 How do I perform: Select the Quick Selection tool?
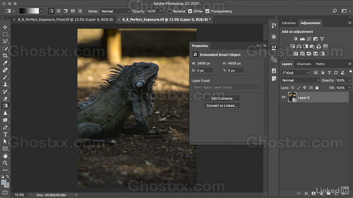(5, 48)
